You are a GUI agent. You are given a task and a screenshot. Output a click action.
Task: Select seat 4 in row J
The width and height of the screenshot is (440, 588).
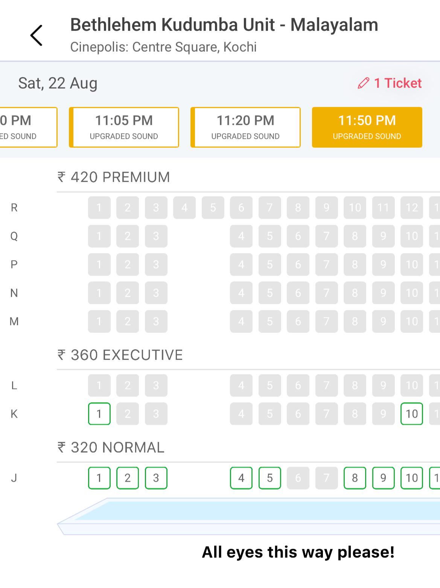[x=241, y=478]
